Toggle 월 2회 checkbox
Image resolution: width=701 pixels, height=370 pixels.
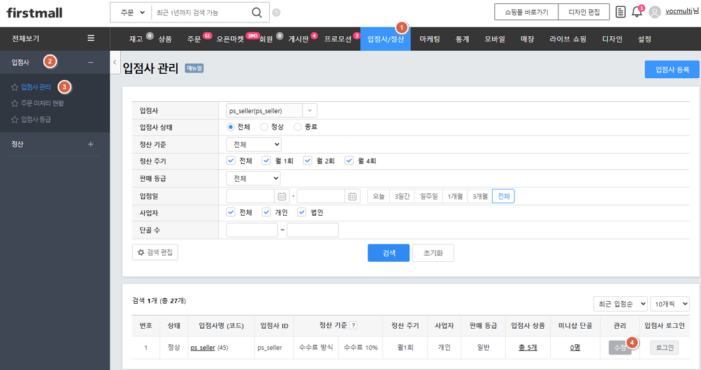307,161
